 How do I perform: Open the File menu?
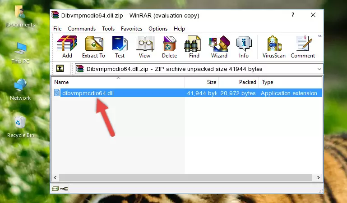tap(57, 29)
